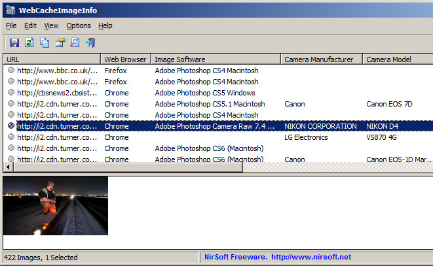Image resolution: width=433 pixels, height=266 pixels.
Task: Open the Help menu
Action: point(105,25)
